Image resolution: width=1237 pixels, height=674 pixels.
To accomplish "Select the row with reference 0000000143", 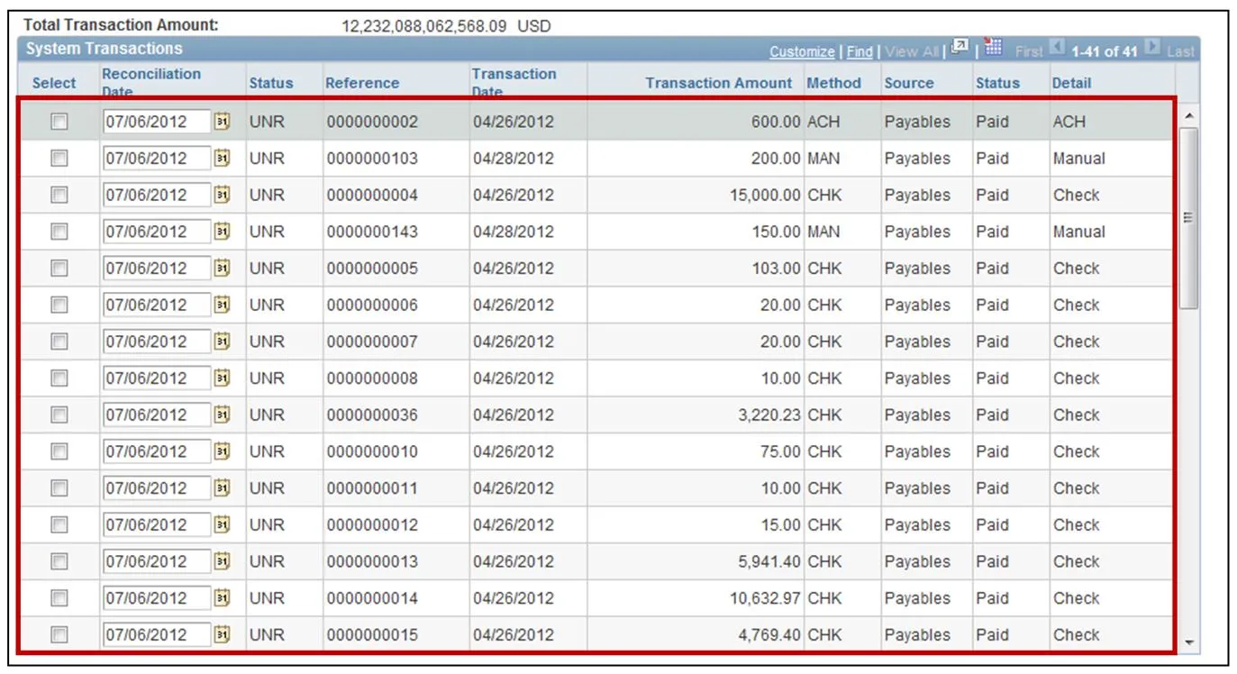I will tap(59, 232).
